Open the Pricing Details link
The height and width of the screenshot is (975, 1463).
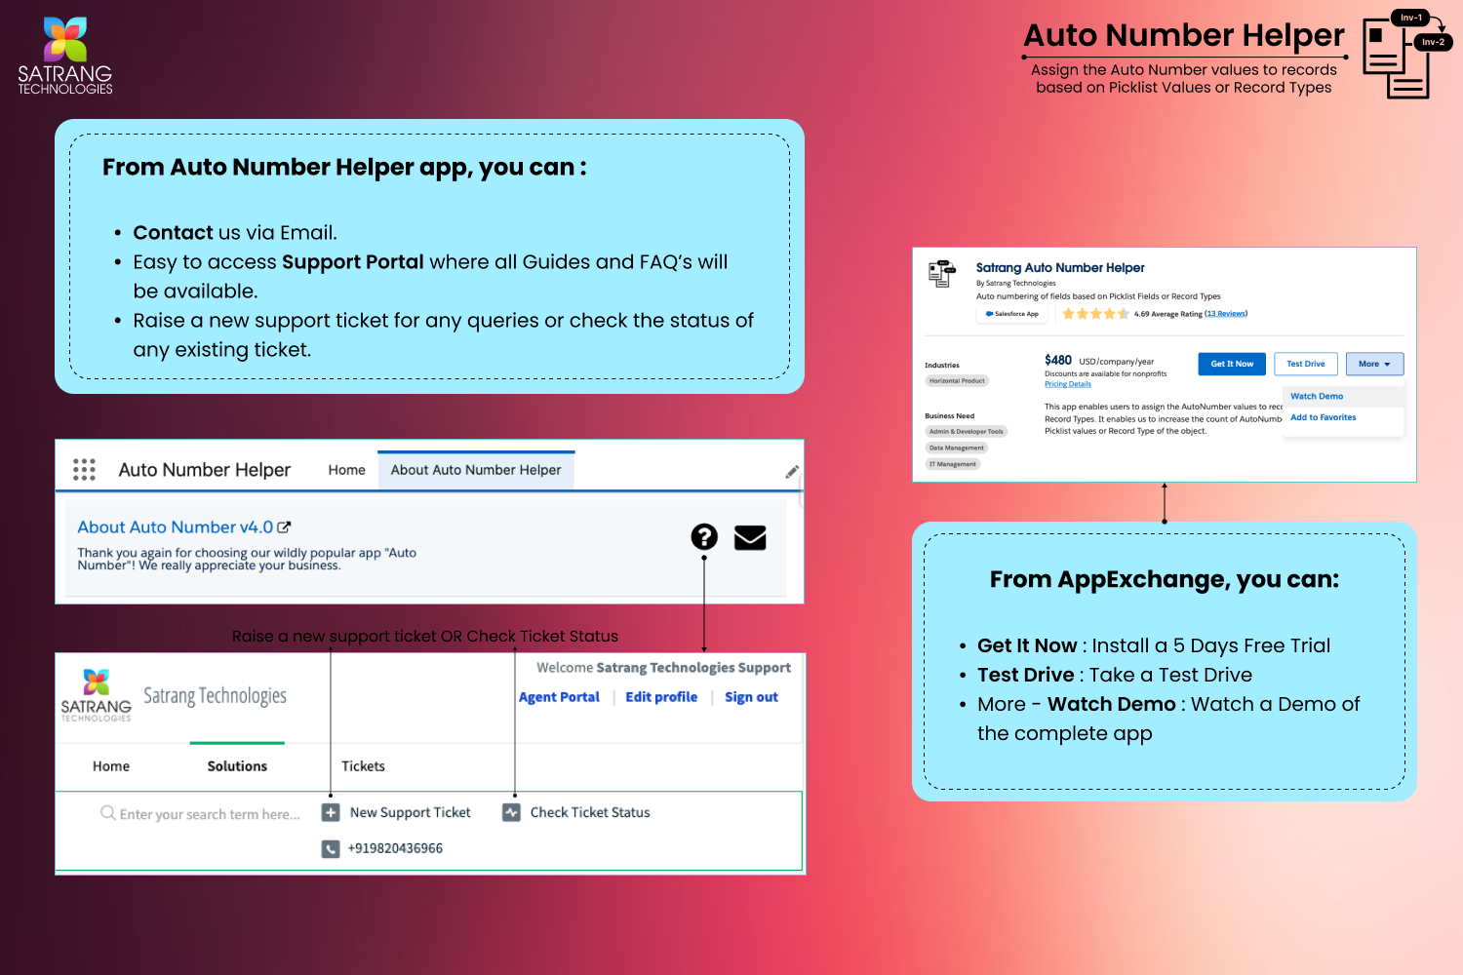pos(1068,384)
